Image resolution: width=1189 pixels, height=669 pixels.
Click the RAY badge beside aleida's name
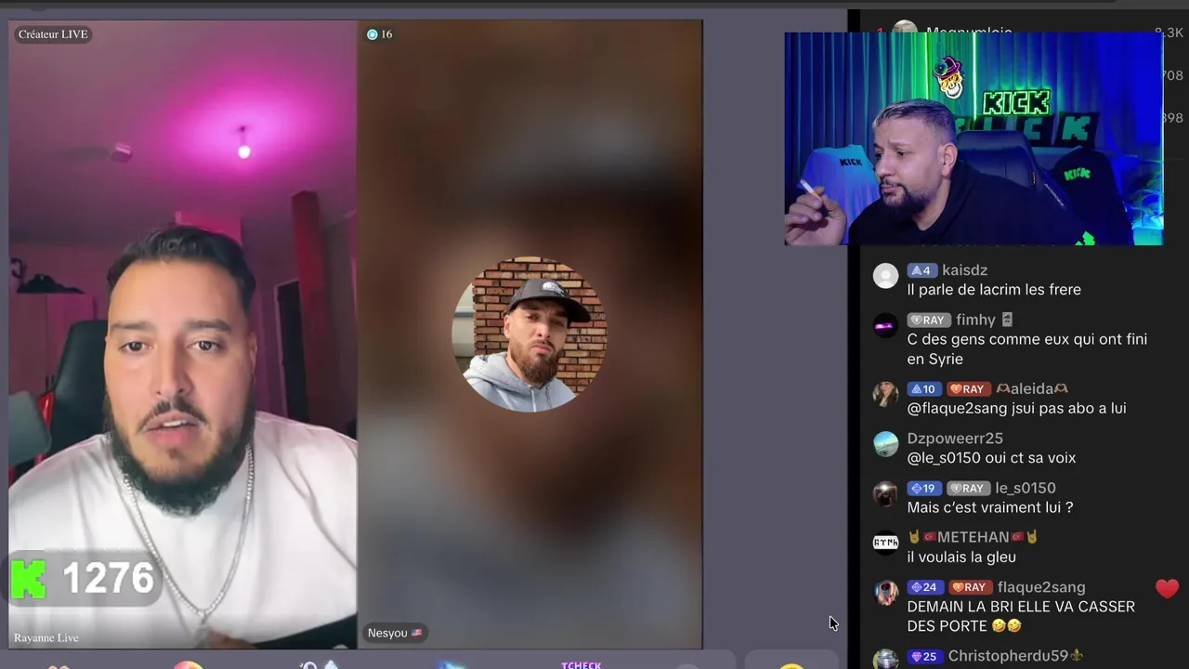968,388
